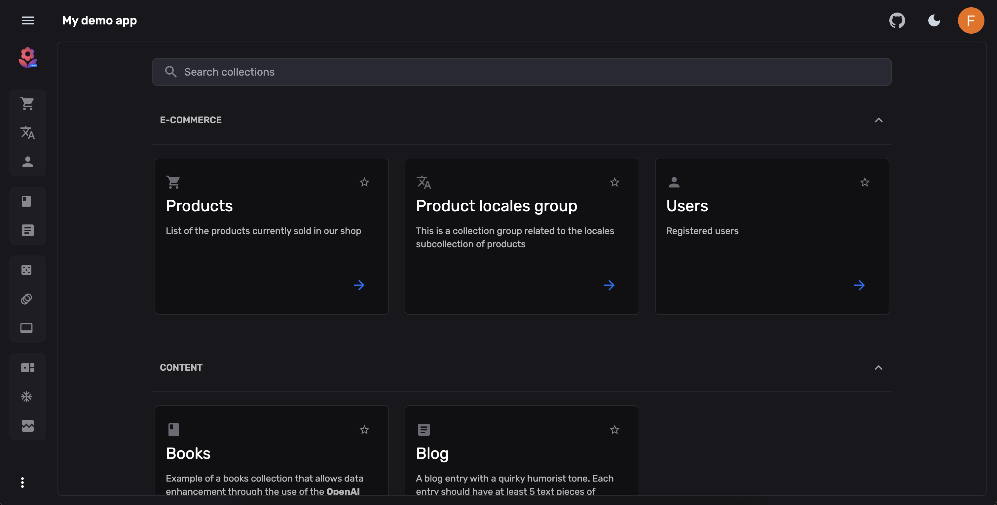Select the Blog article icon in sidebar
This screenshot has height=505, width=997.
[27, 230]
